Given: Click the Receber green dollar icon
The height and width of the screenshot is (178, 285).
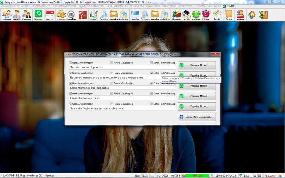Looking at the screenshot, I should pos(196,15).
